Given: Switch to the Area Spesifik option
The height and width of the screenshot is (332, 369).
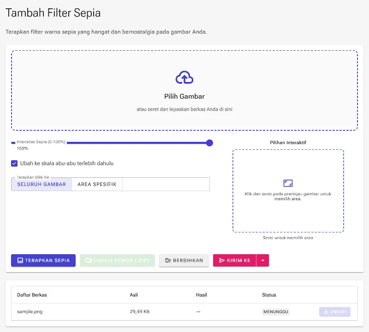Looking at the screenshot, I should 97,184.
